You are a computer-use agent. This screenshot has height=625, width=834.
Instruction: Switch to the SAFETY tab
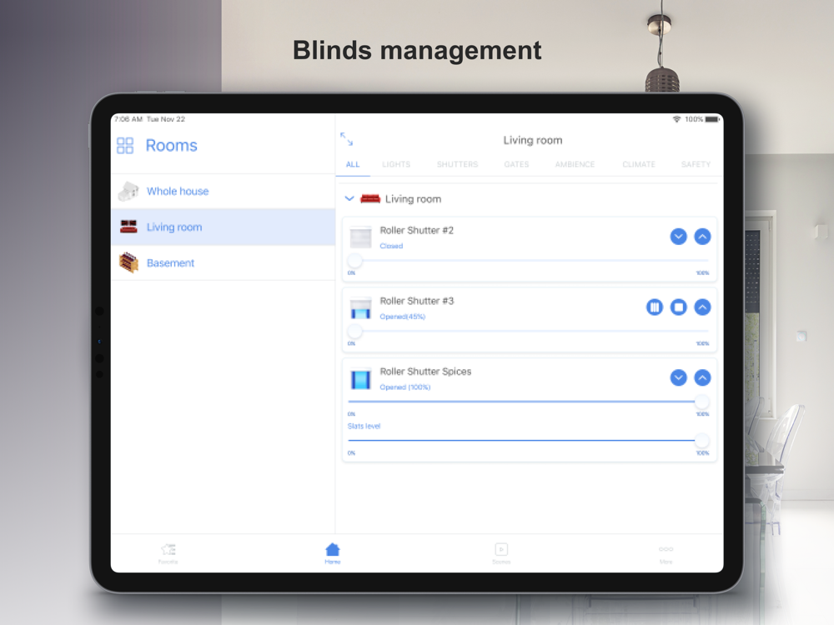pyautogui.click(x=696, y=165)
